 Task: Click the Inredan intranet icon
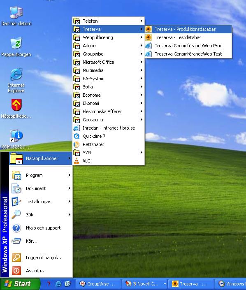tap(77, 128)
